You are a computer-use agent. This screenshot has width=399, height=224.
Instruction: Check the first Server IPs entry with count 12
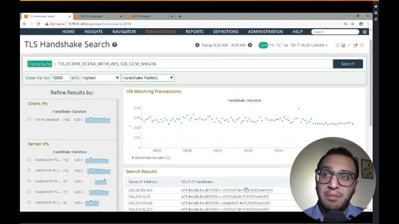29,159
